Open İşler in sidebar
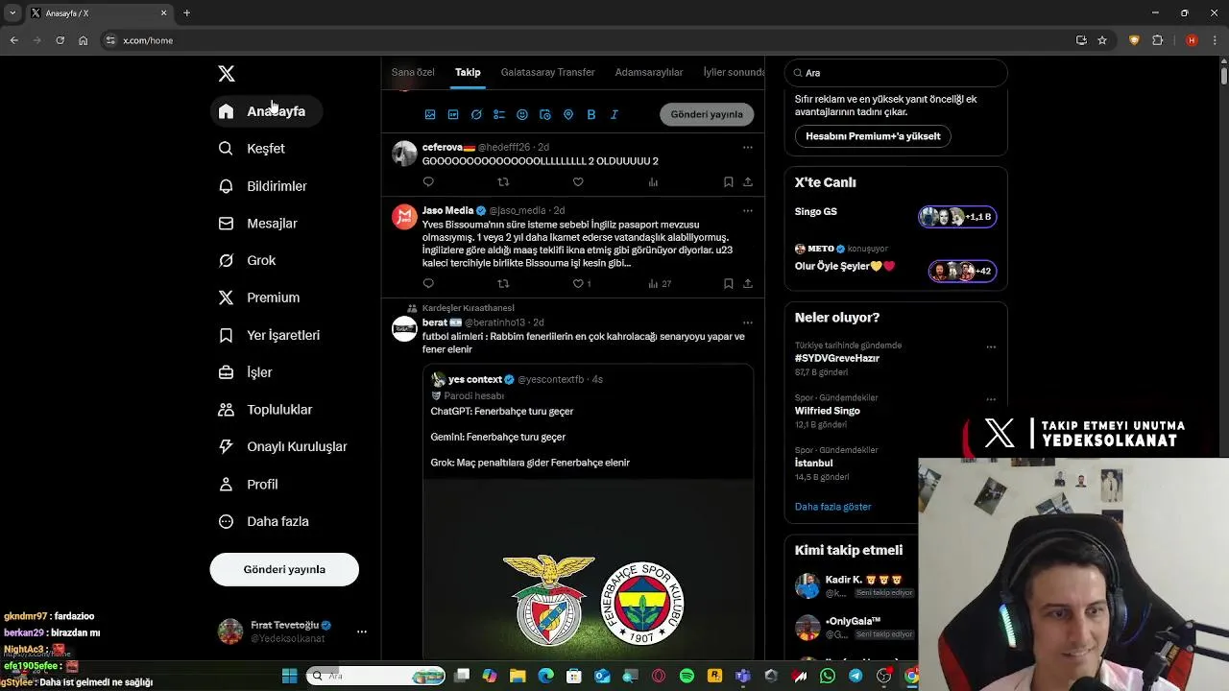This screenshot has height=691, width=1229. pyautogui.click(x=246, y=372)
